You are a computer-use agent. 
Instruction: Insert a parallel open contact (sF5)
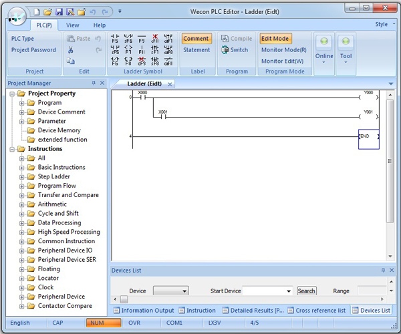[115, 50]
